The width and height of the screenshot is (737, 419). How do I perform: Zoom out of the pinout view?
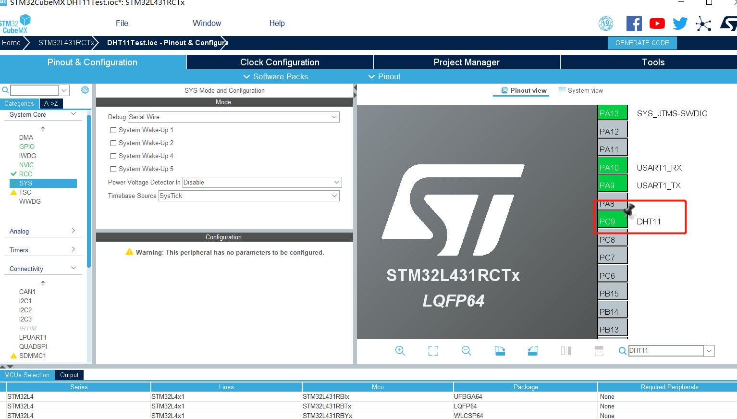pyautogui.click(x=467, y=351)
